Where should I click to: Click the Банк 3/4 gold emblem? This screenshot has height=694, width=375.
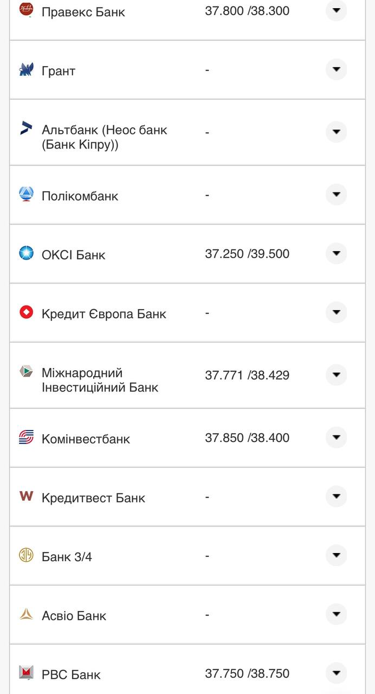click(25, 555)
